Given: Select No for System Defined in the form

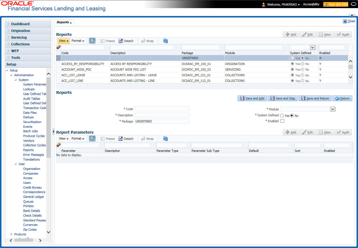Looking at the screenshot, I should [x=292, y=116].
